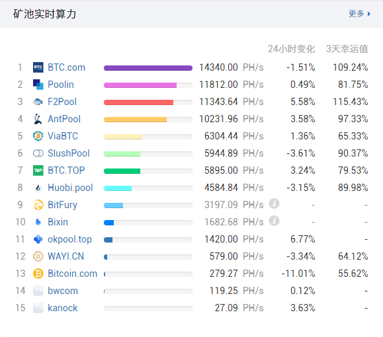383x337 pixels.
Task: Click the -11.01% change for Bitcoin.com
Action: coord(298,274)
